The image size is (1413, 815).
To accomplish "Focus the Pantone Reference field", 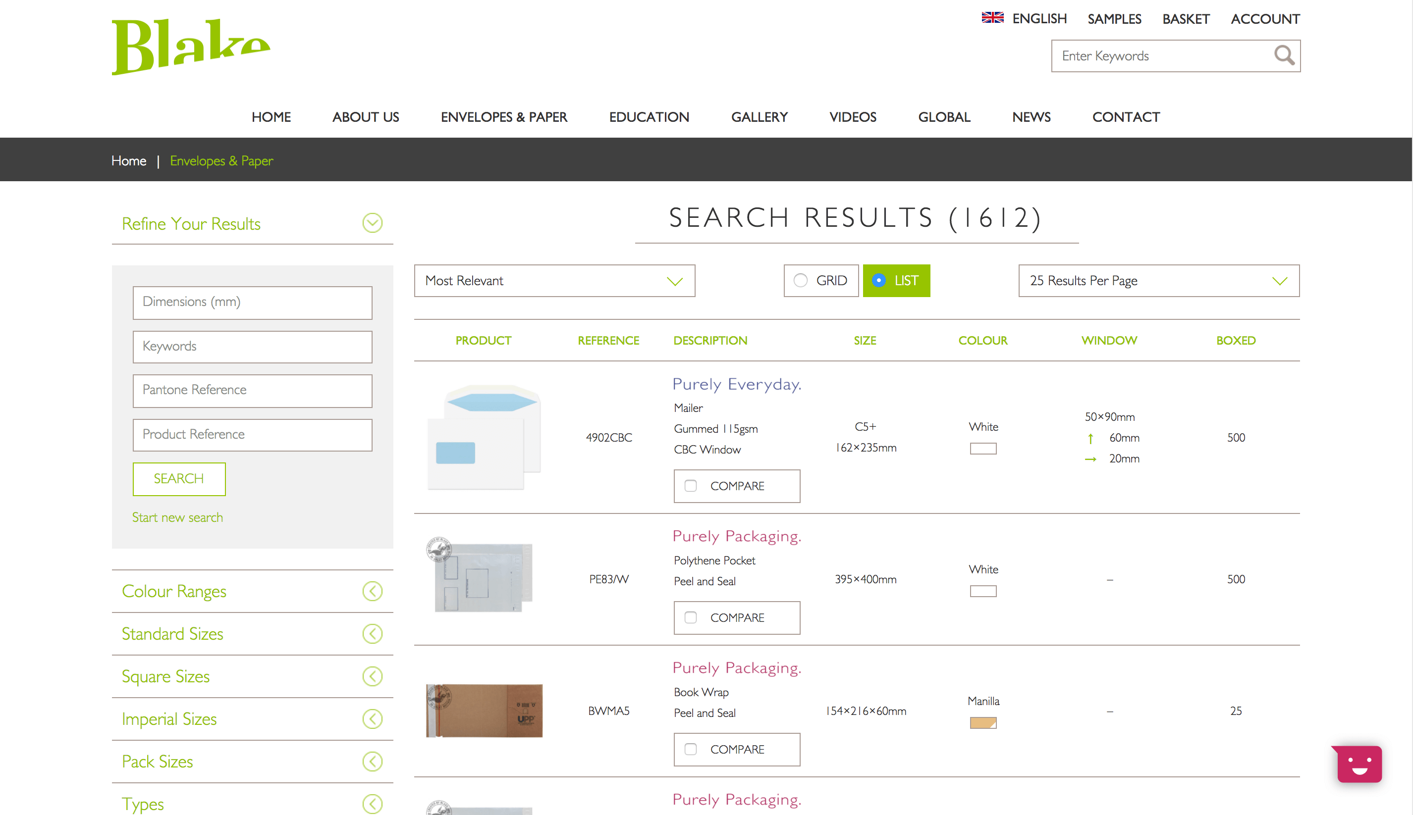I will click(x=253, y=391).
